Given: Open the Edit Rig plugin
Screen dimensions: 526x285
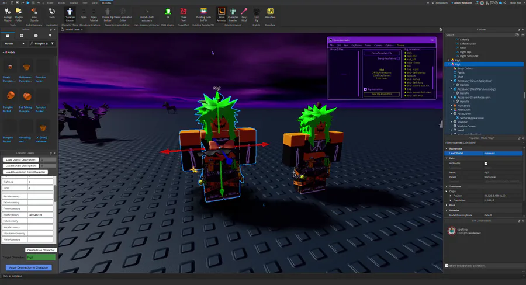Looking at the screenshot, I should pos(257,15).
